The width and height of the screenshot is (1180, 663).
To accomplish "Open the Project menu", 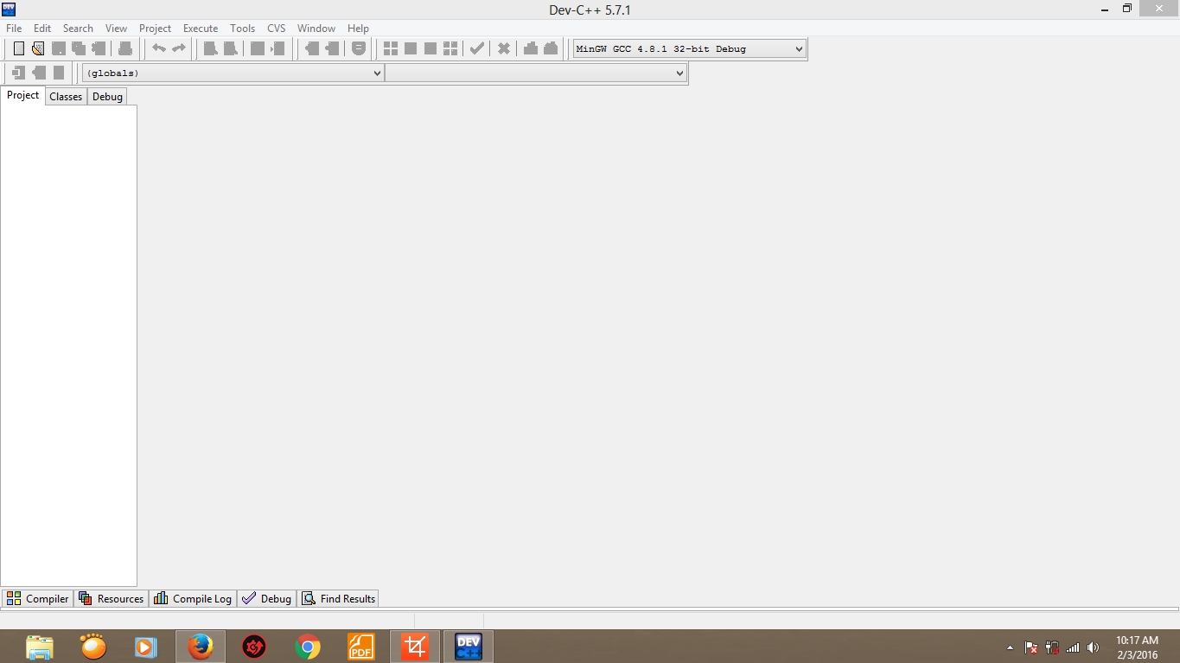I will (156, 29).
